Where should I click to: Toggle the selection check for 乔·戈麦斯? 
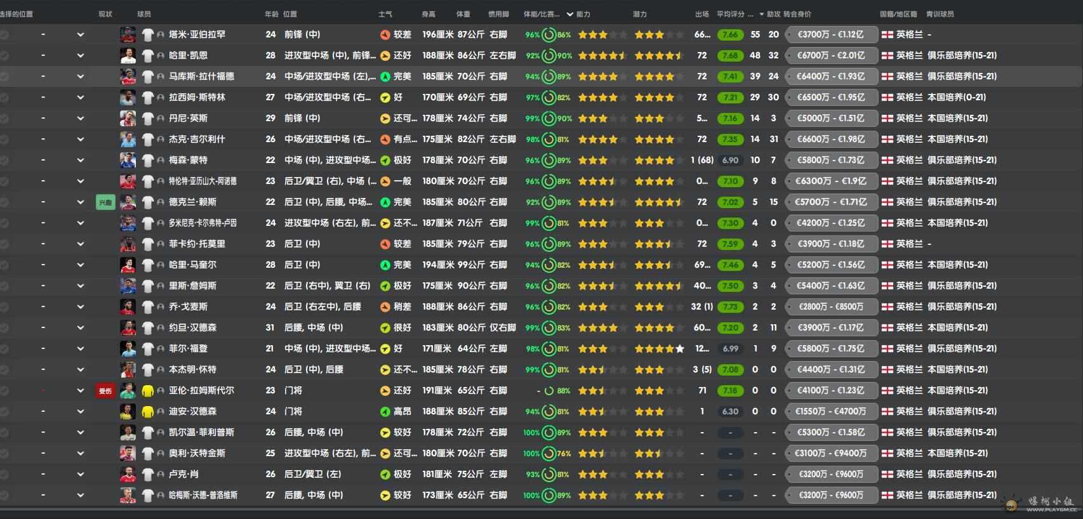coord(4,307)
